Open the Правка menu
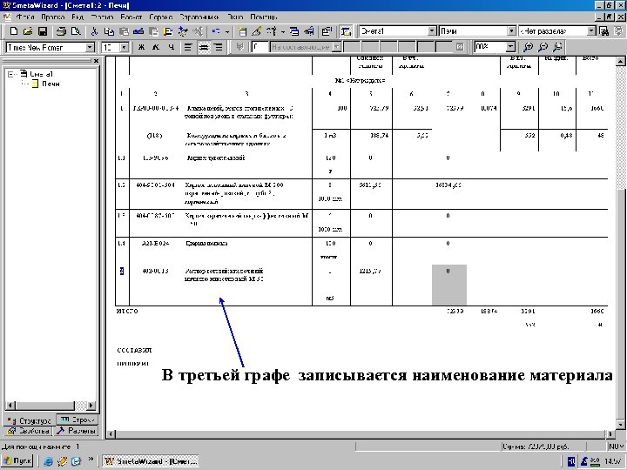Screen dimensions: 627x470 point(53,17)
